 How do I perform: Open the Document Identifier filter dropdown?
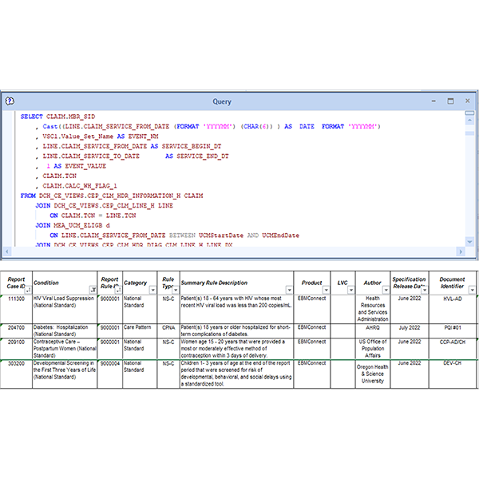point(473,290)
